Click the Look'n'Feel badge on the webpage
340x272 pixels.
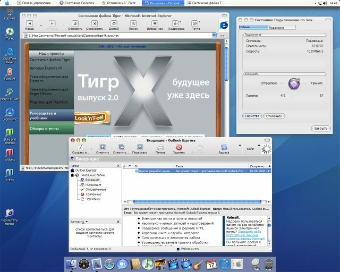pyautogui.click(x=92, y=117)
